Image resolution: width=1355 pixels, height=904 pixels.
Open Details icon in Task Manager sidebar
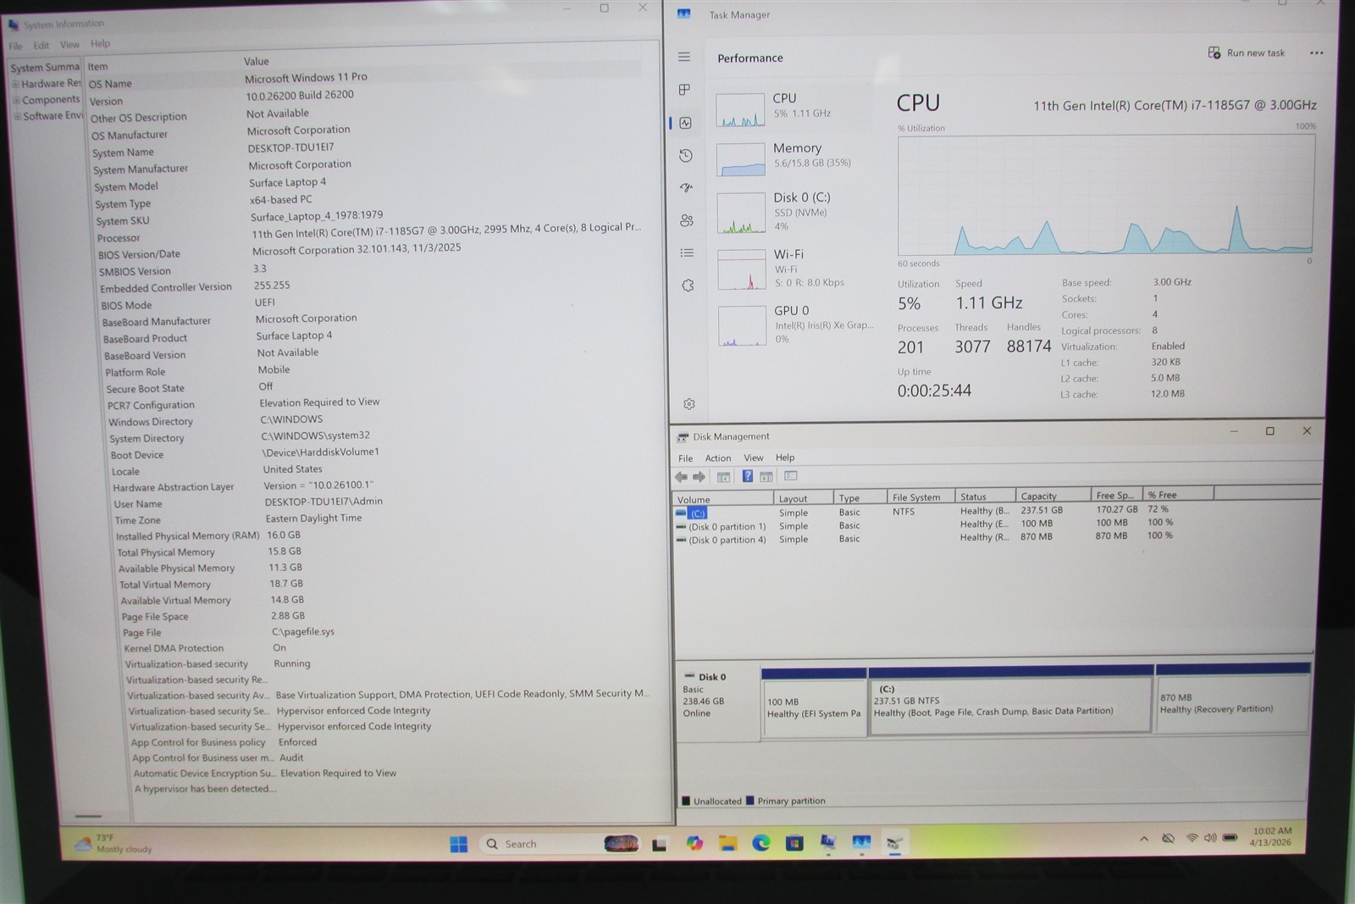687,252
